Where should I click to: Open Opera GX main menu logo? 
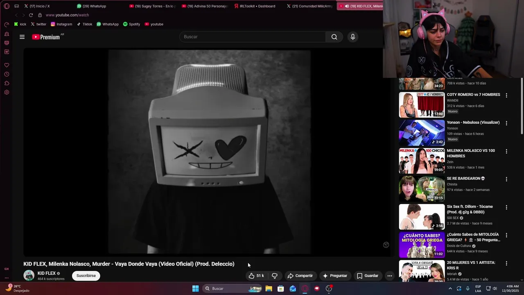click(x=7, y=6)
